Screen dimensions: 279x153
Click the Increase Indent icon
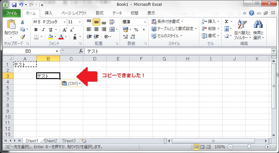coord(96,37)
